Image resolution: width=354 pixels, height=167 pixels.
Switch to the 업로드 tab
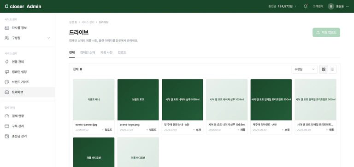122,52
